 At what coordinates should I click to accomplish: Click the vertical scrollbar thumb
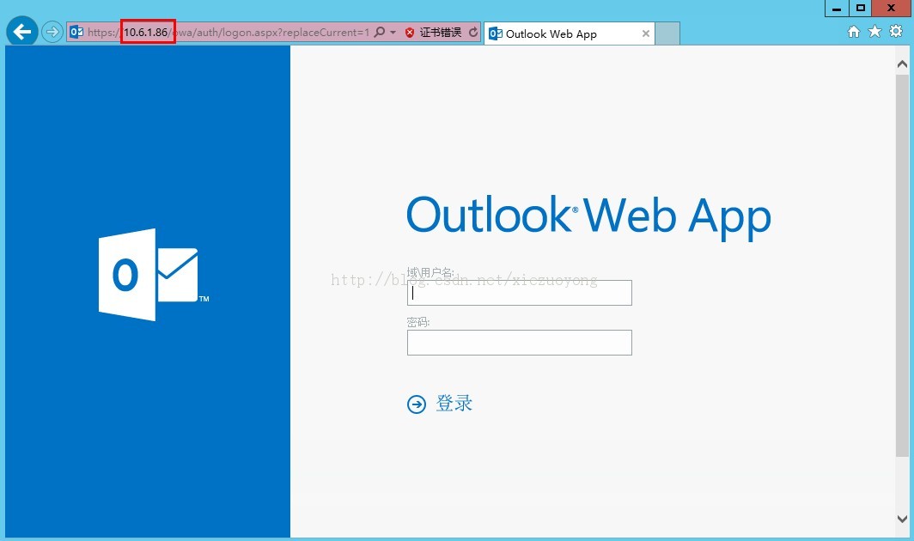[x=902, y=265]
